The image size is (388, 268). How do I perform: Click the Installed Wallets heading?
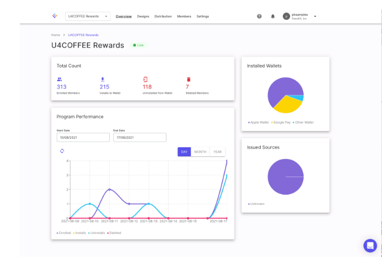click(x=264, y=66)
